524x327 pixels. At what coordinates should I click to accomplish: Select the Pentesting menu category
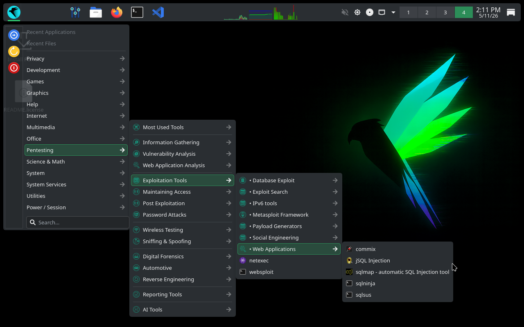pos(76,150)
